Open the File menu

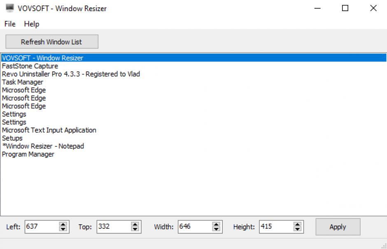pyautogui.click(x=10, y=24)
